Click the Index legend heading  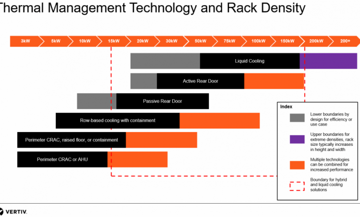click(x=286, y=107)
